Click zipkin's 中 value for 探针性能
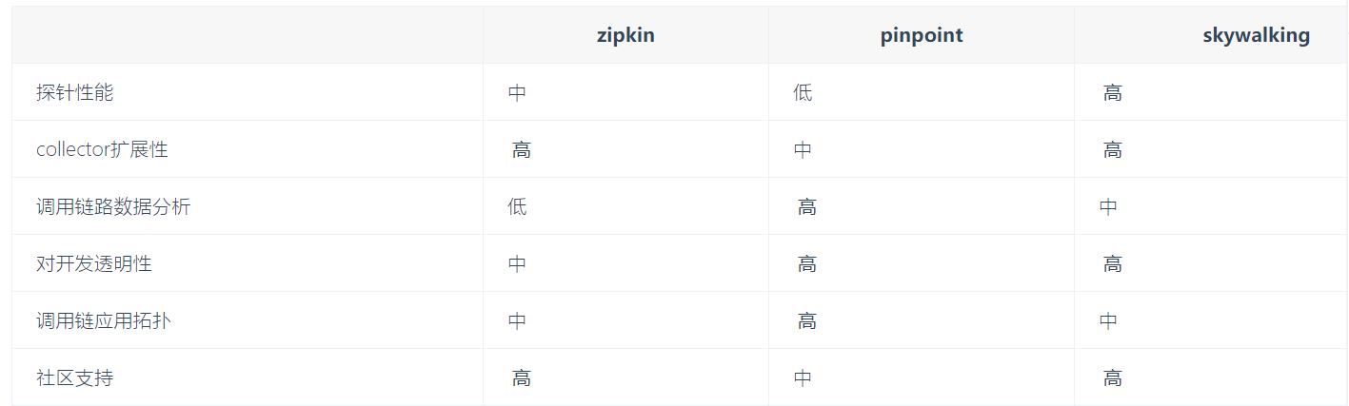 pos(517,92)
